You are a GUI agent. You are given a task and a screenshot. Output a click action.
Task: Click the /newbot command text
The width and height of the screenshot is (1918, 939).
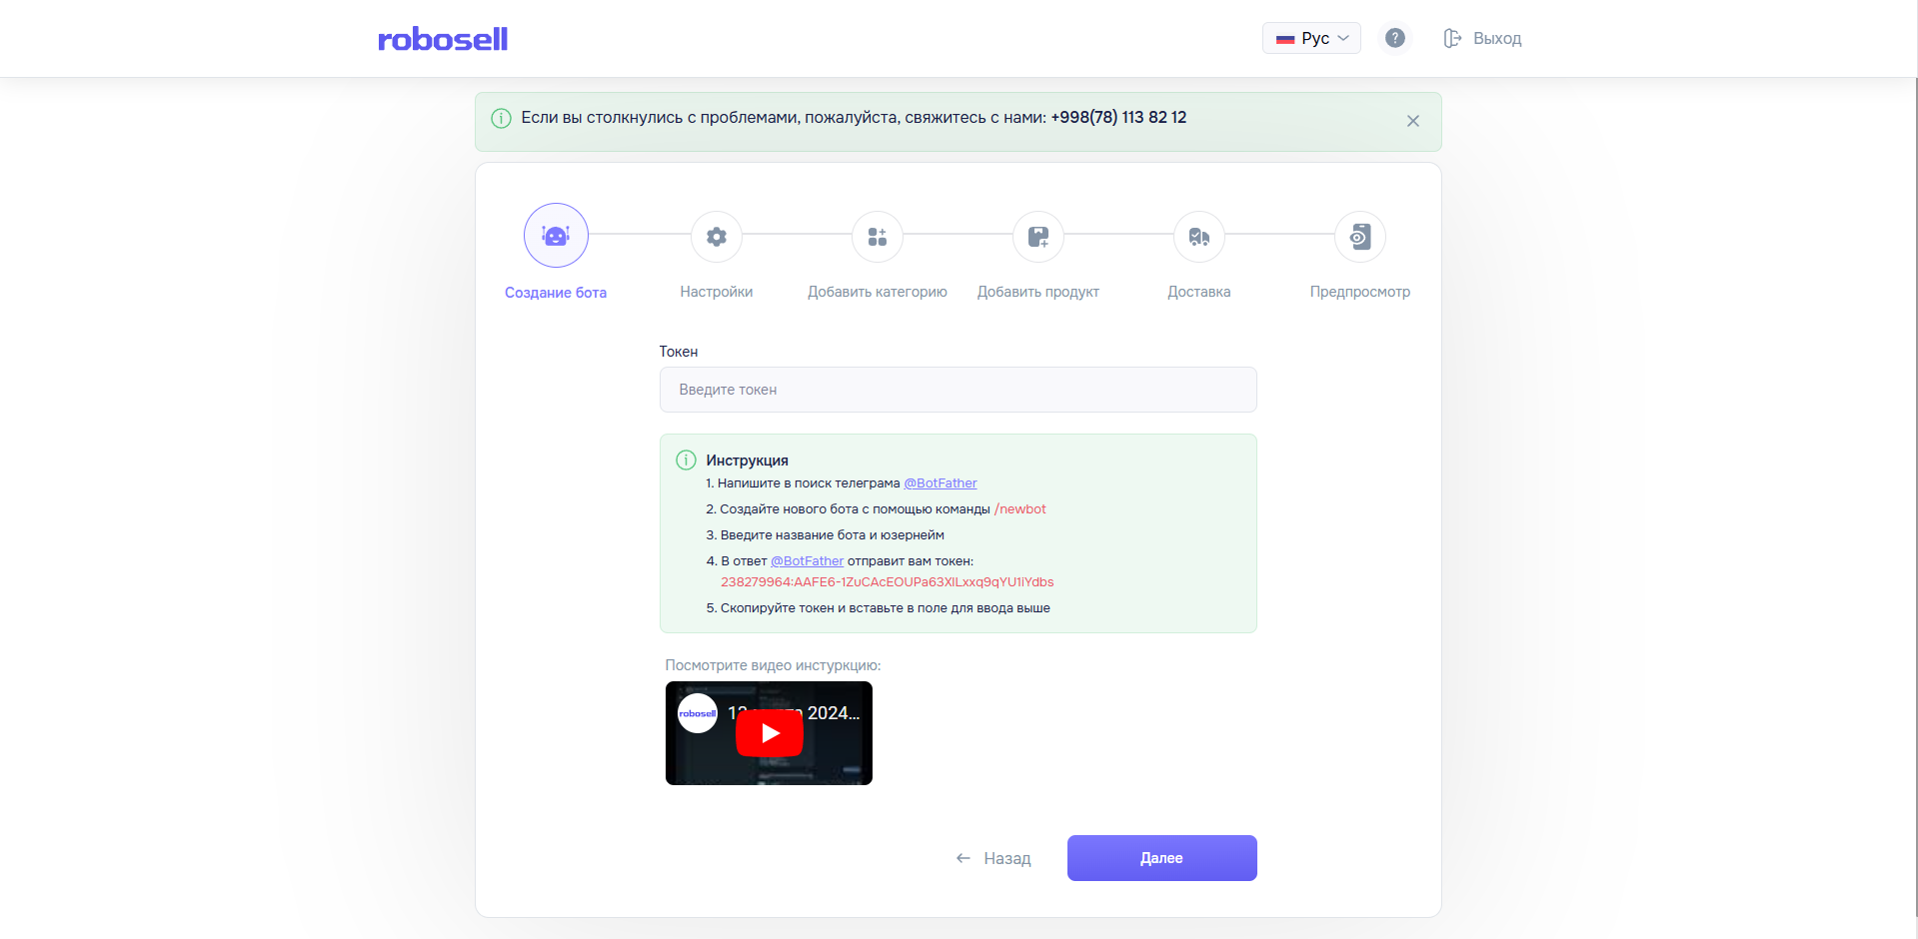(1020, 509)
